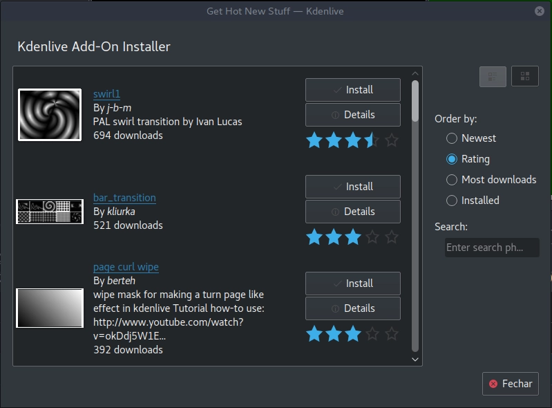Click the scroll up arrow of list
Screen dimensions: 552x408
415,73
